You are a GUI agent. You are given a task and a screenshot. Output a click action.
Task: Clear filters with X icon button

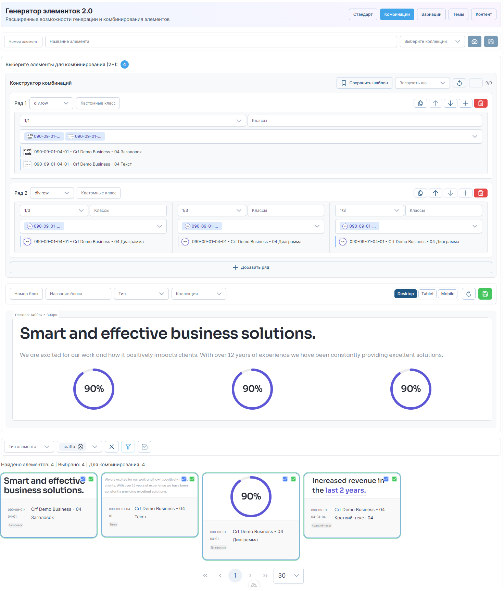[x=112, y=447]
